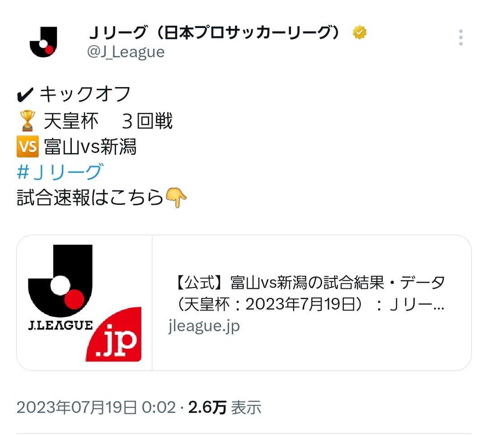Click the 富山vs新潟 tweet text
The width and height of the screenshot is (488, 435).
tap(90, 146)
